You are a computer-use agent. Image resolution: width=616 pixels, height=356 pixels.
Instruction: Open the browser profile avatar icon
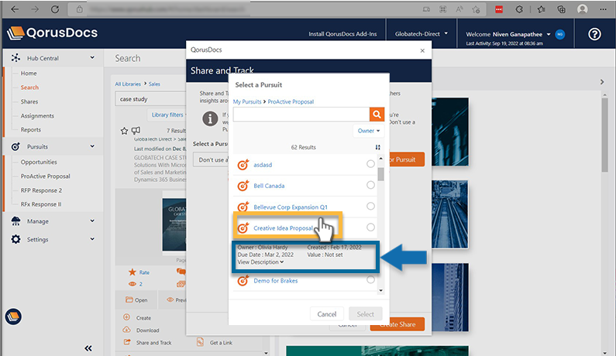582,9
